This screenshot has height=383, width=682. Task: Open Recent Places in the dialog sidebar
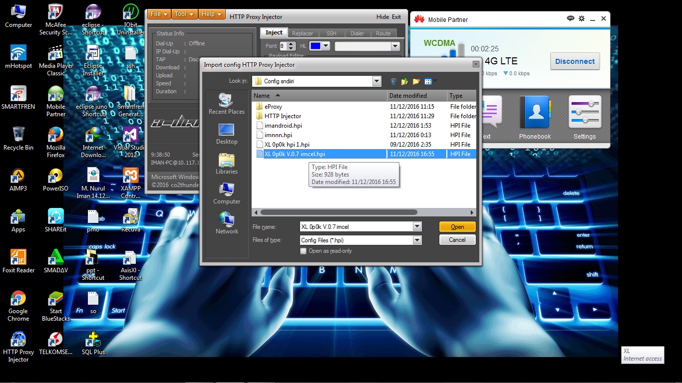click(x=227, y=104)
